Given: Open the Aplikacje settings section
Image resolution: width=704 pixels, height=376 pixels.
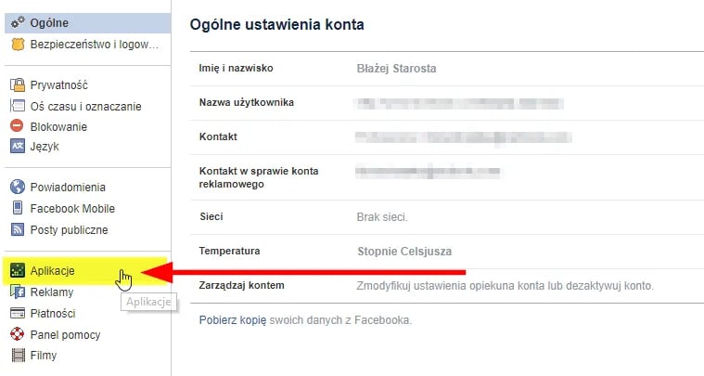Looking at the screenshot, I should [52, 271].
